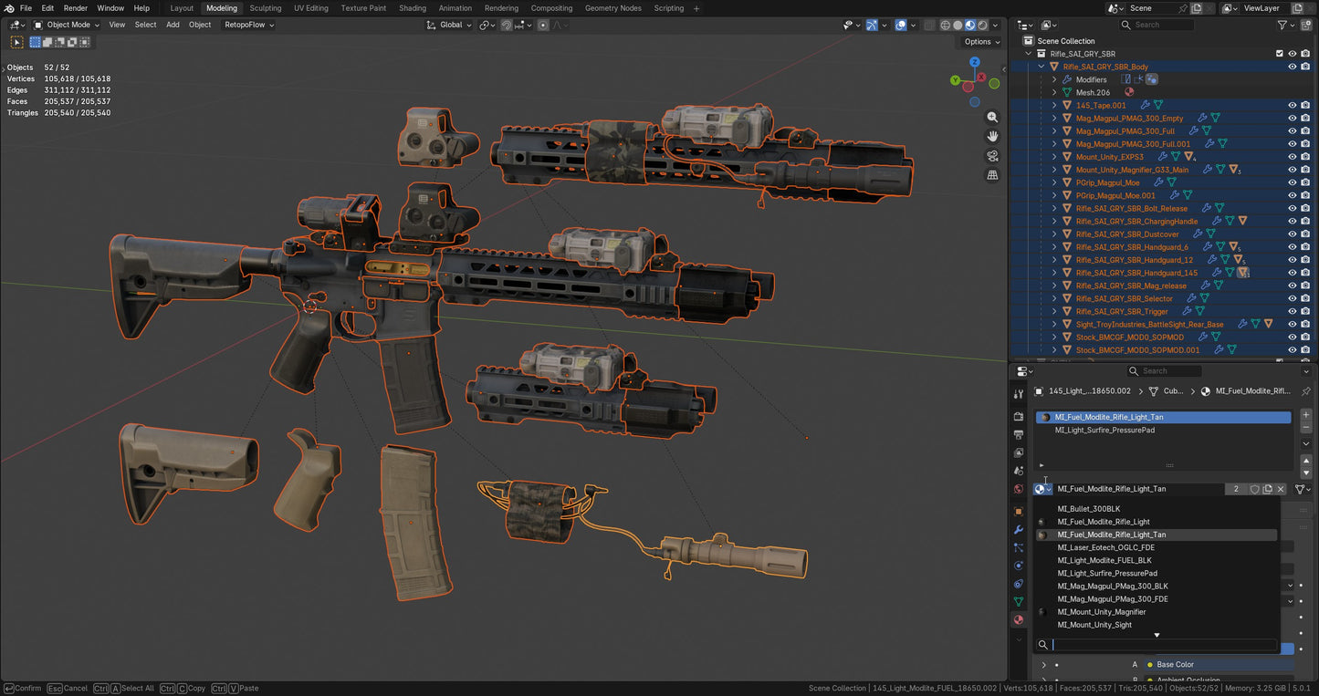
Task: Select MI_Laser_Eotech_OGLC_FDE from material list
Action: pos(1105,547)
